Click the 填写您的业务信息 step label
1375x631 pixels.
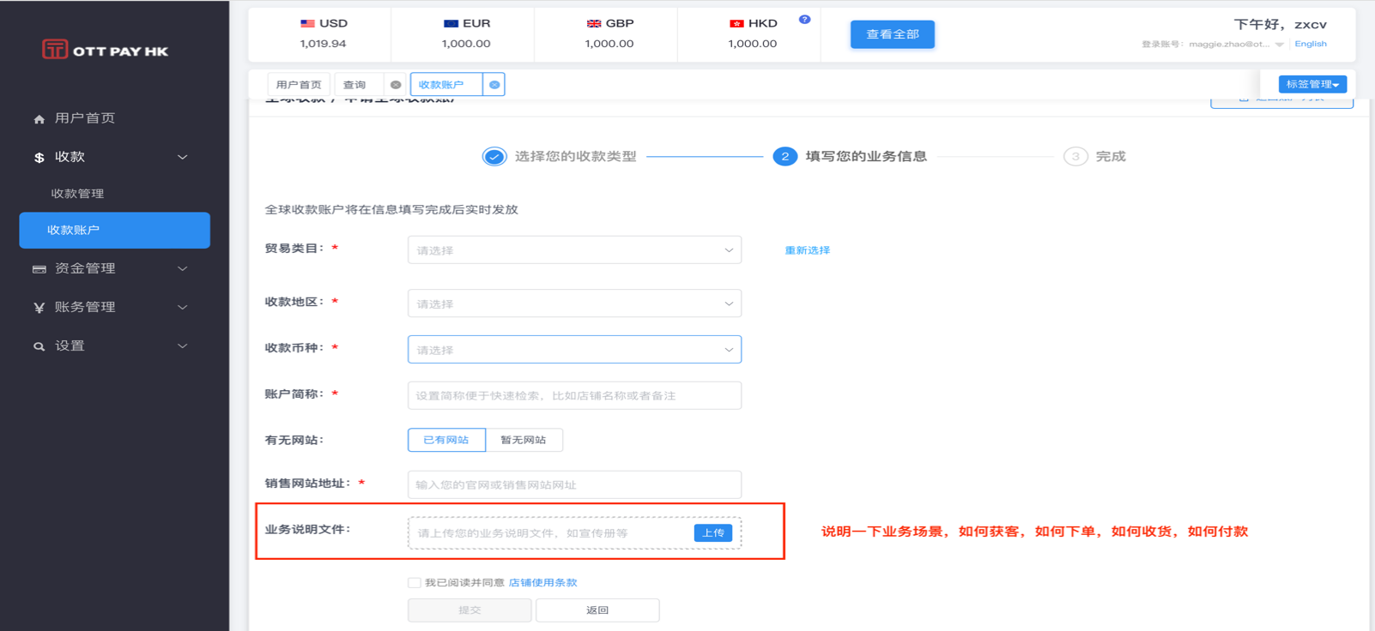point(866,157)
